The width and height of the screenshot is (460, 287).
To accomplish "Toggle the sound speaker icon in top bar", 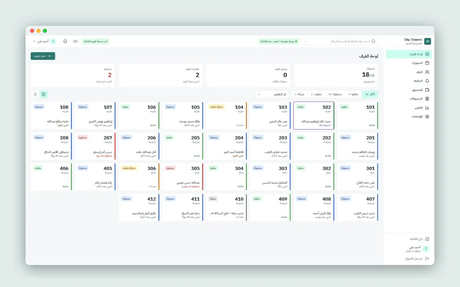I will pos(75,41).
